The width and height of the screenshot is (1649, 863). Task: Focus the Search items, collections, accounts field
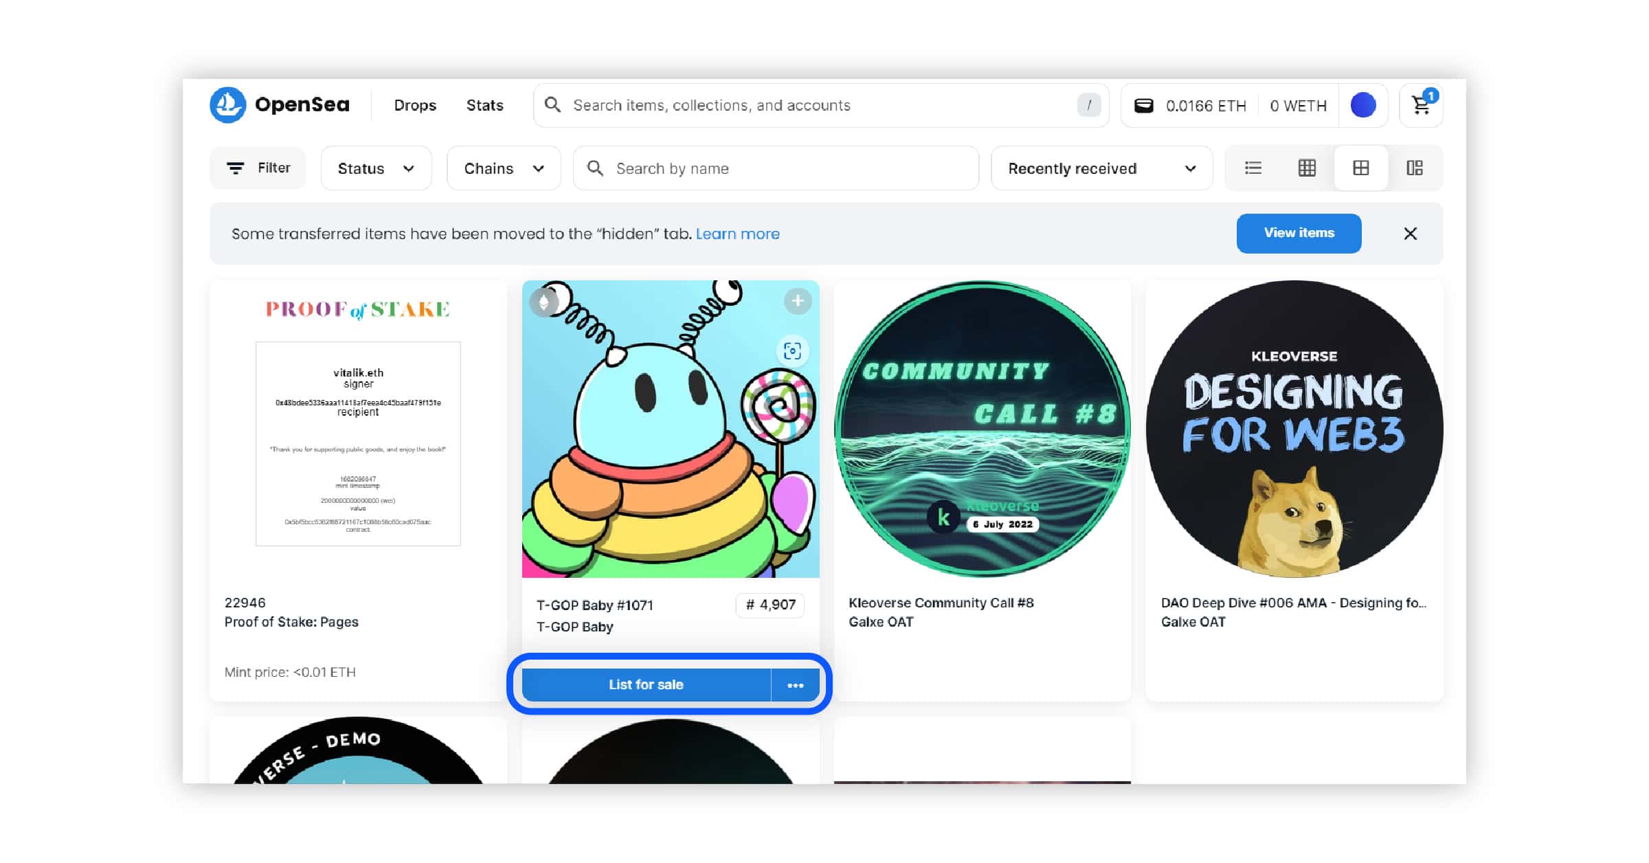[821, 105]
